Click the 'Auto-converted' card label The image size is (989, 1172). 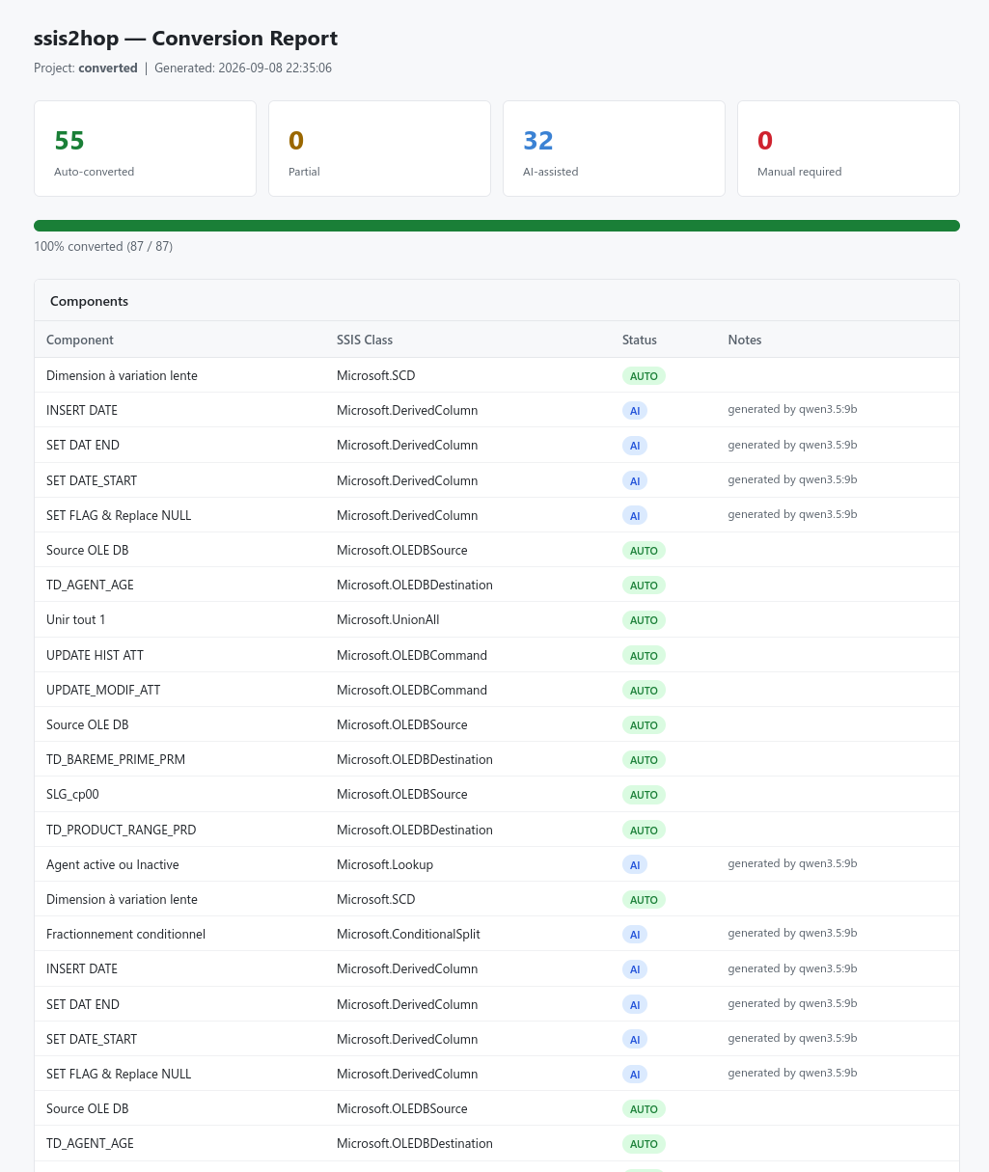(95, 172)
